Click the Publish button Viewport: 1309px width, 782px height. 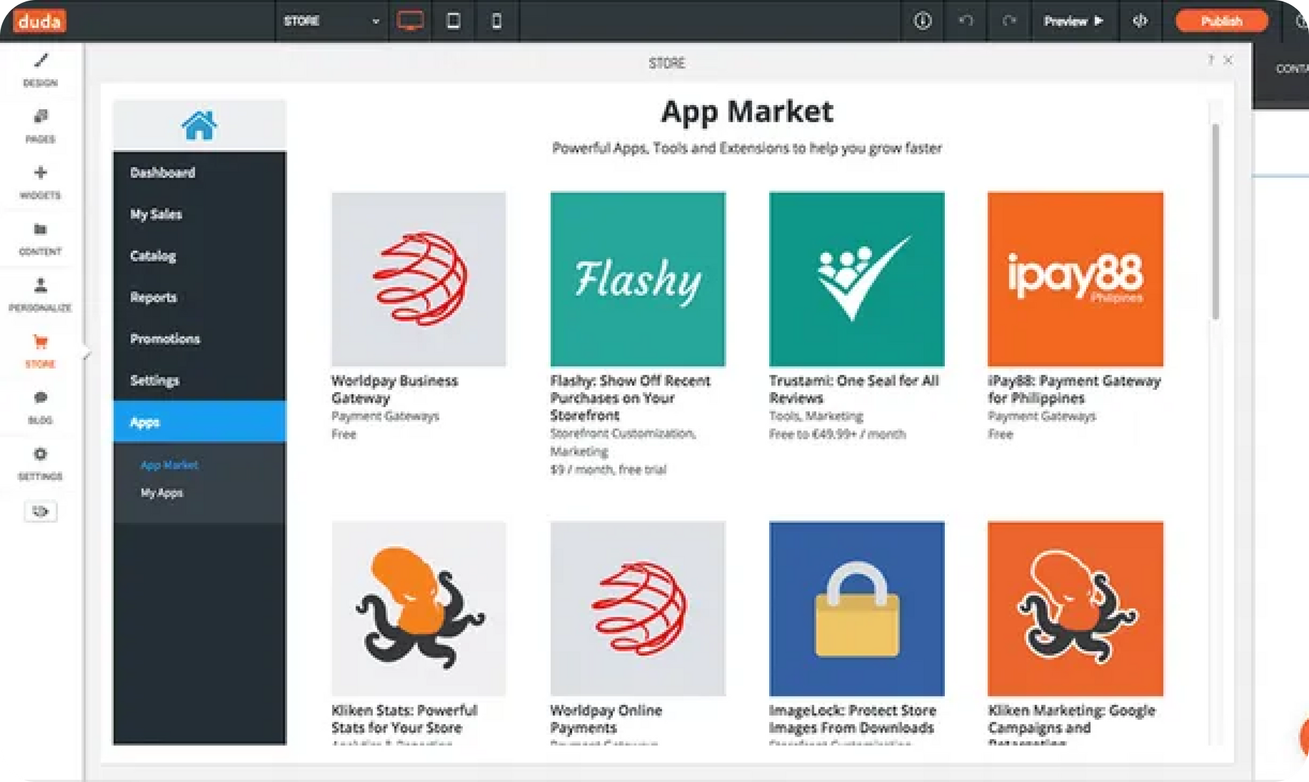pos(1221,21)
